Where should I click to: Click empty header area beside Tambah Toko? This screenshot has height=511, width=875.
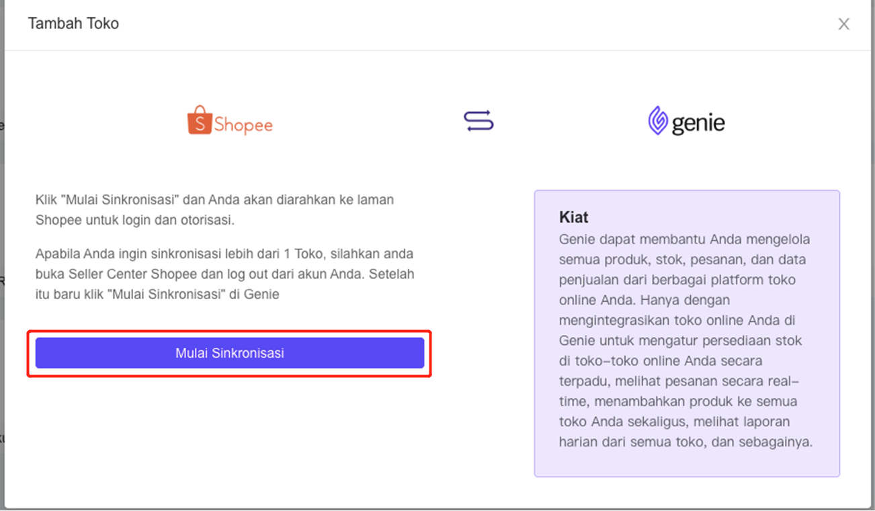[x=470, y=24]
